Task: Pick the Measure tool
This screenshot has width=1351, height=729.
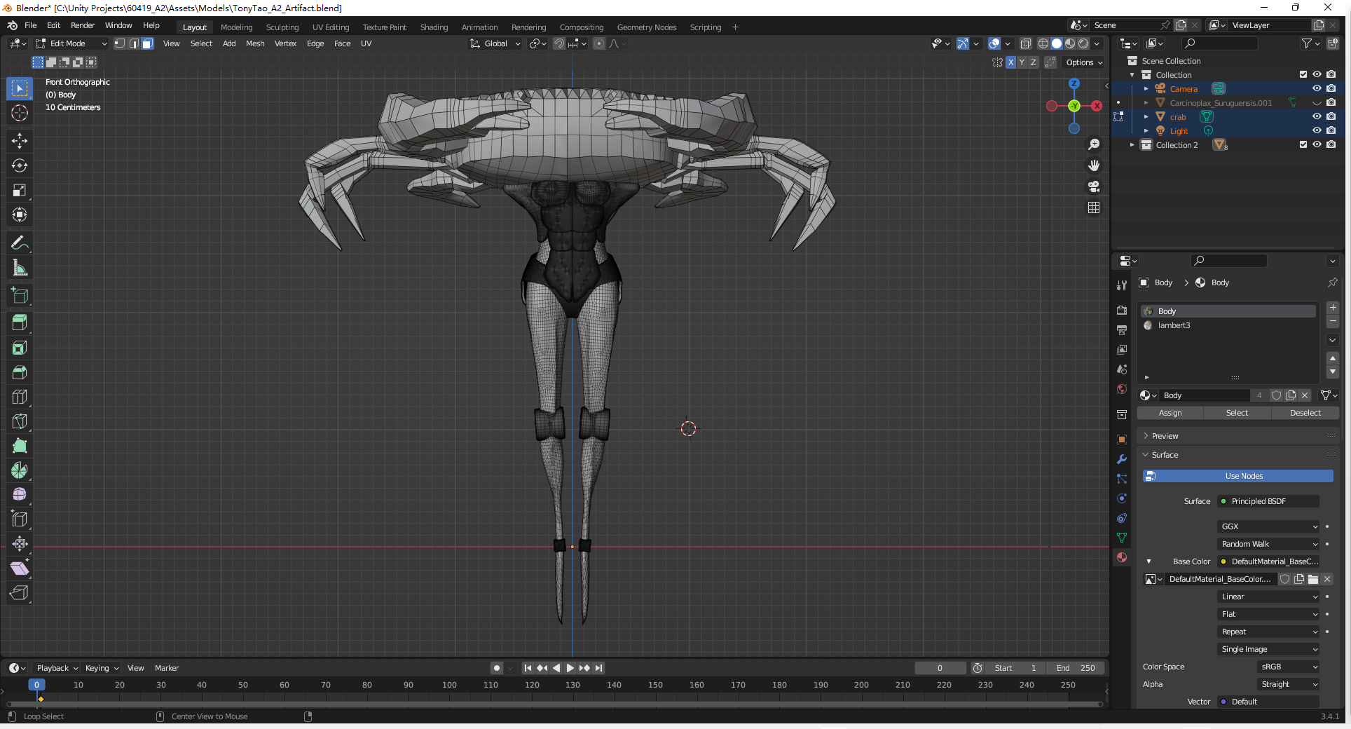Action: coord(20,268)
